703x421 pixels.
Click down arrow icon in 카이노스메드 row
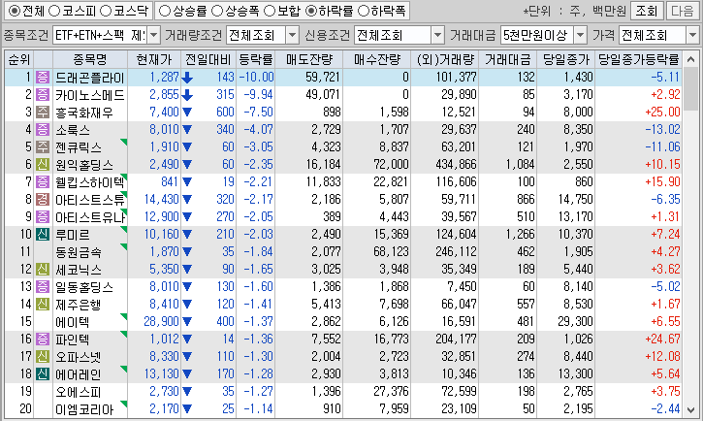[187, 95]
